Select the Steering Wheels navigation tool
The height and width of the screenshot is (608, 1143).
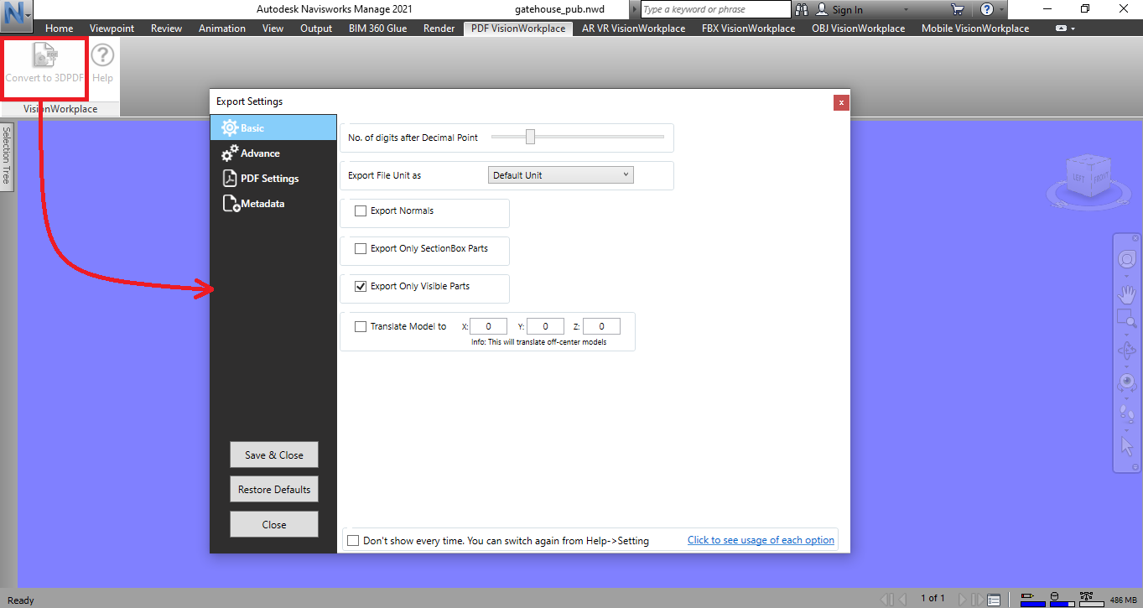1127,259
